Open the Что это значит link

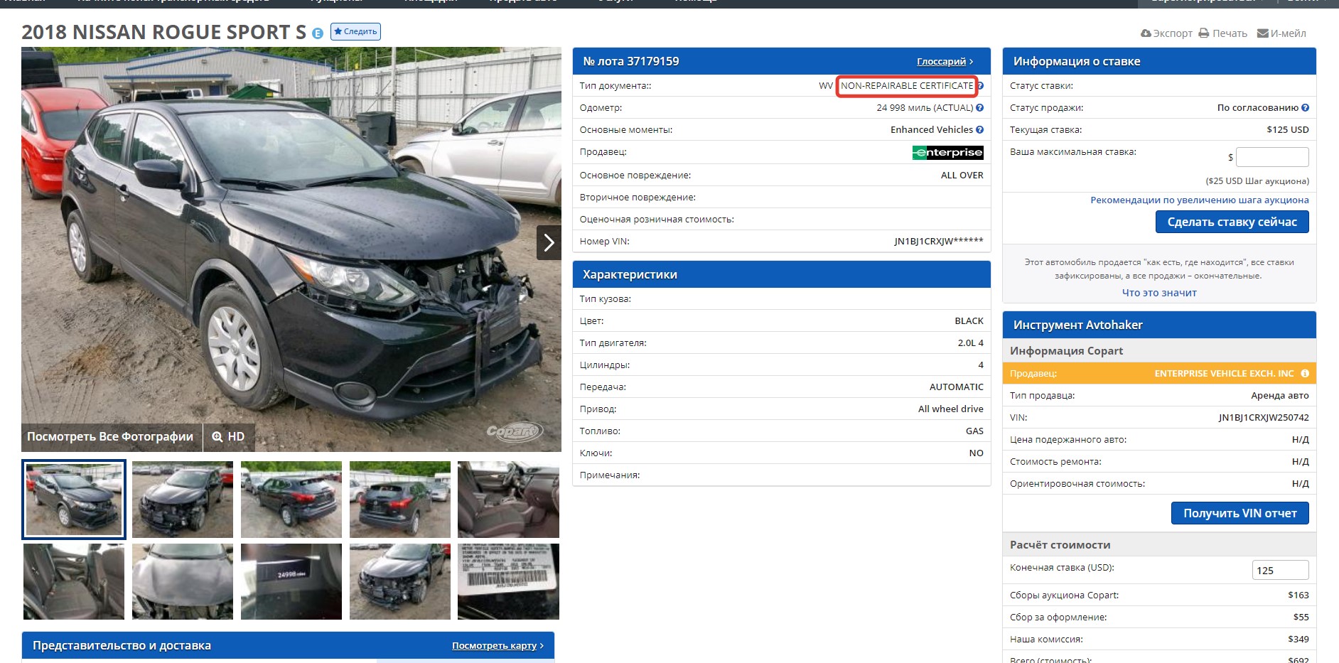(x=1159, y=293)
